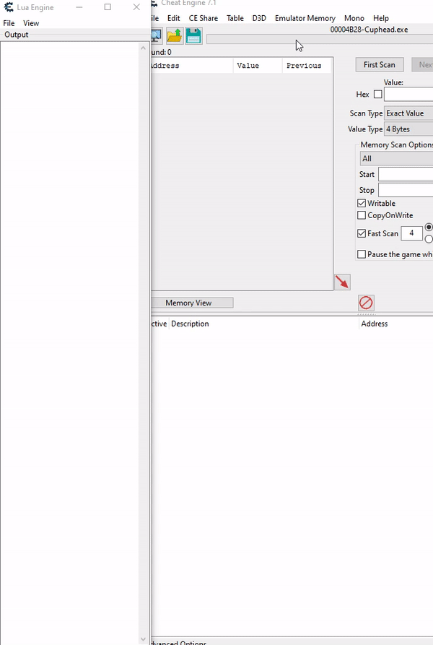This screenshot has height=645, width=433.
Task: Open the Mono menu
Action: (354, 18)
